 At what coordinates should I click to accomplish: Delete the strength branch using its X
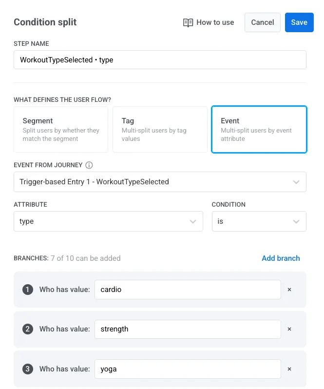(x=289, y=329)
